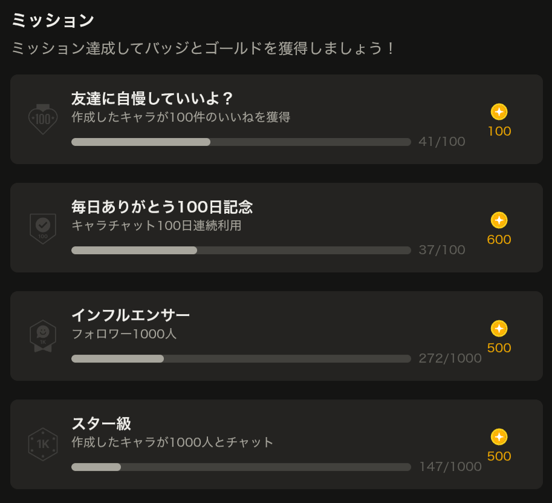Screen dimensions: 552x503
Task: Click the 272/1000 follower progress bar
Action: coord(241,359)
